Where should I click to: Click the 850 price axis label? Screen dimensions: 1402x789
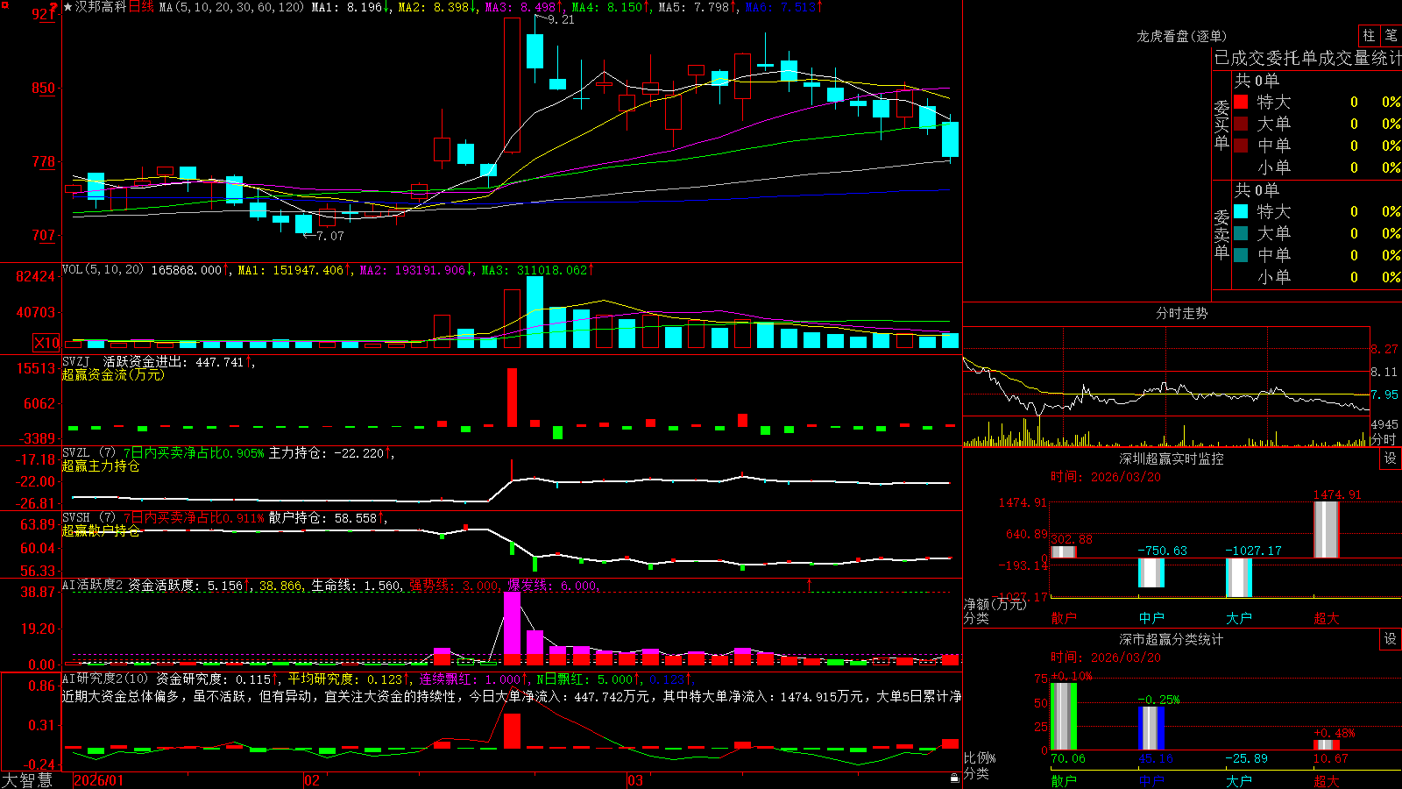click(43, 88)
